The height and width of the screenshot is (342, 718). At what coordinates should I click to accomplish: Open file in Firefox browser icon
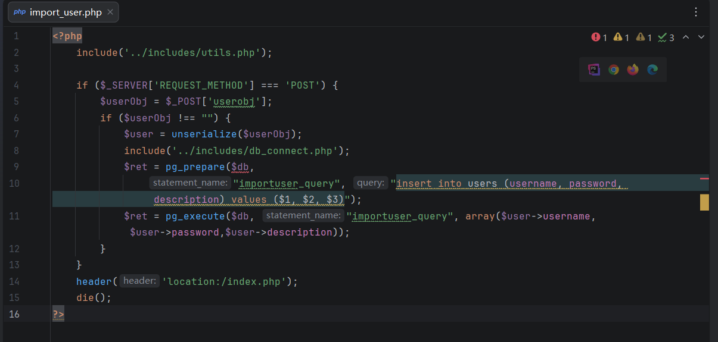633,70
